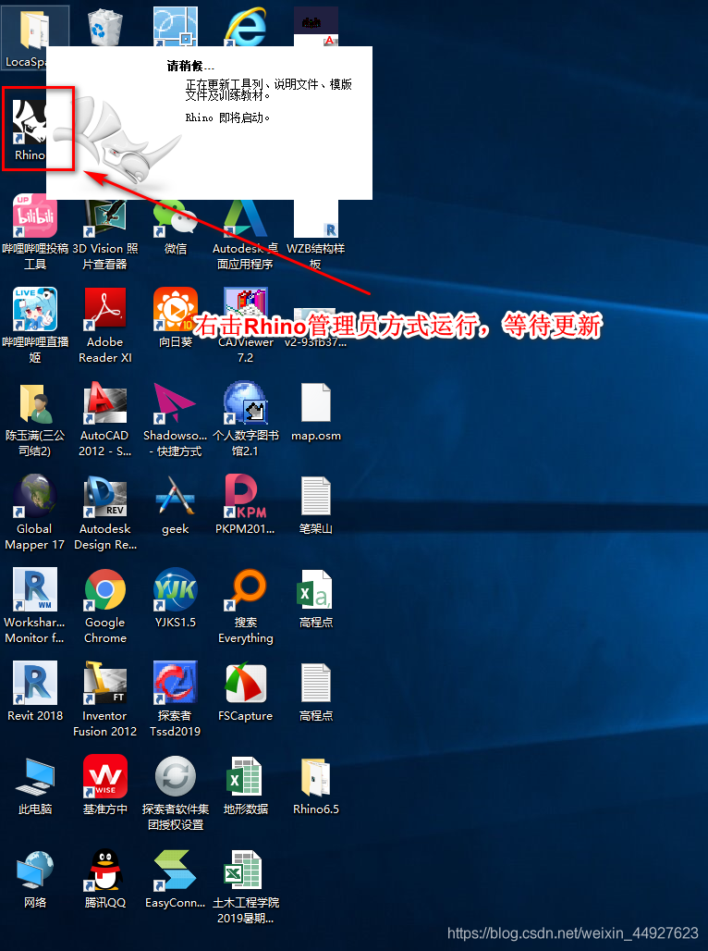Open 探索者软件集团授权设置 icon
Viewport: 708px width, 951px height.
176,792
